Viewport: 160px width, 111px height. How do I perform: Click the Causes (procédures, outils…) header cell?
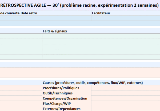[x=101, y=83]
